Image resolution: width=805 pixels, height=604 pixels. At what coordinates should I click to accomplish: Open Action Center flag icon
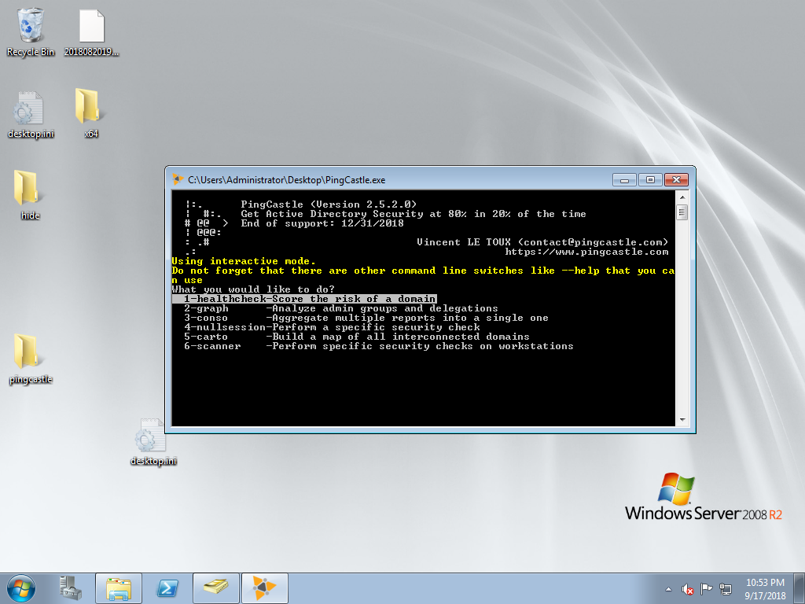pyautogui.click(x=707, y=588)
